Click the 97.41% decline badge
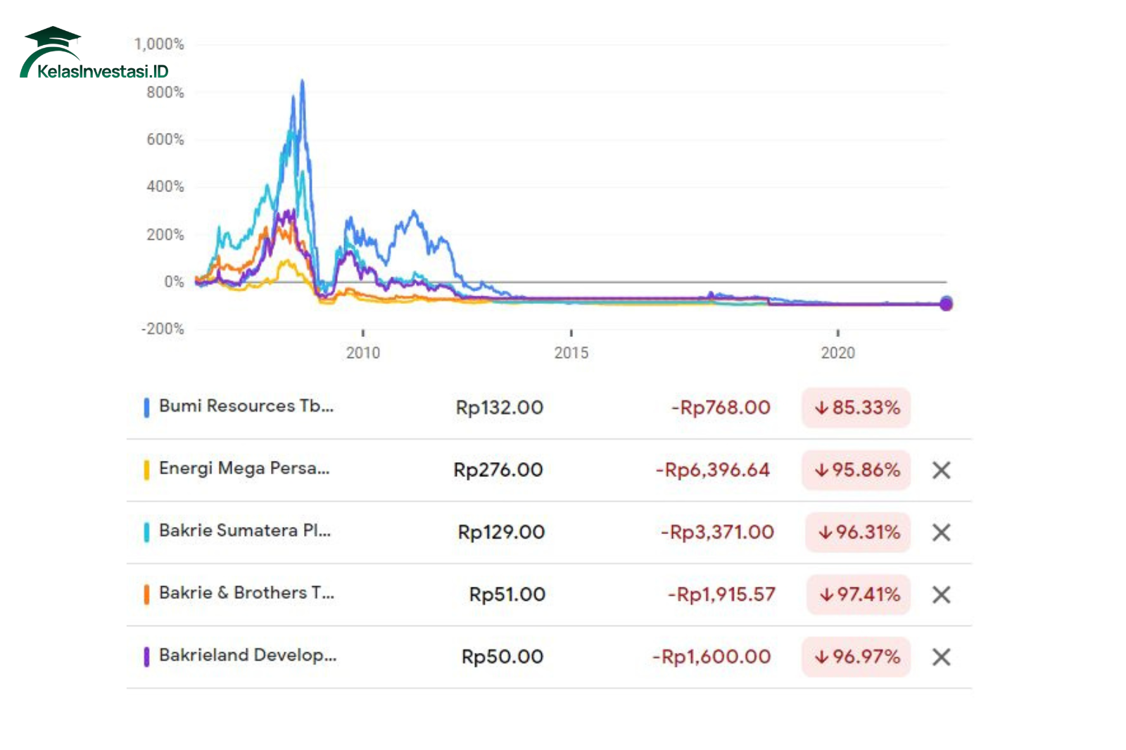 point(859,595)
